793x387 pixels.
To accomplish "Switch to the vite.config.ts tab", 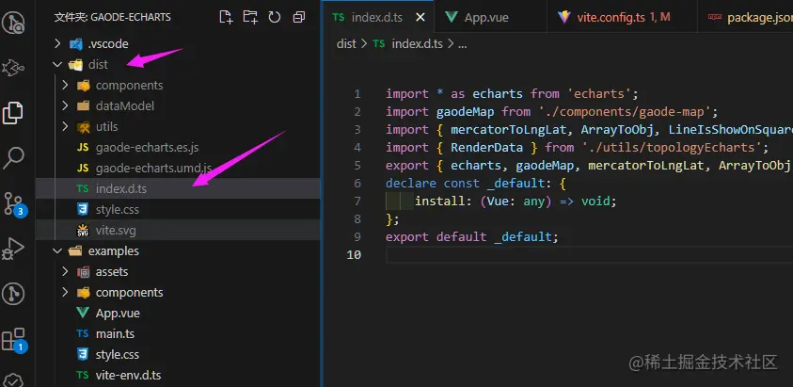I will tap(622, 17).
